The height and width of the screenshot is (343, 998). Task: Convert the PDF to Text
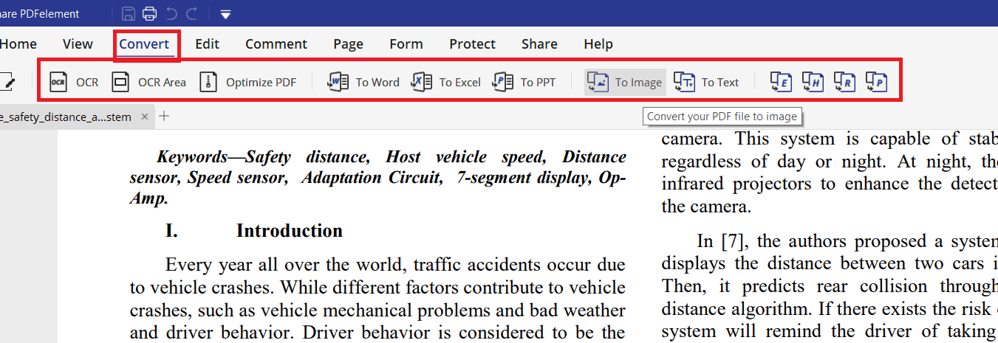pyautogui.click(x=706, y=82)
